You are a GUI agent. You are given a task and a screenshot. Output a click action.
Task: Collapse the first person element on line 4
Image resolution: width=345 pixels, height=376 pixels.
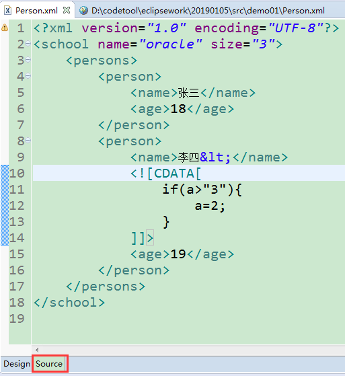[x=28, y=76]
